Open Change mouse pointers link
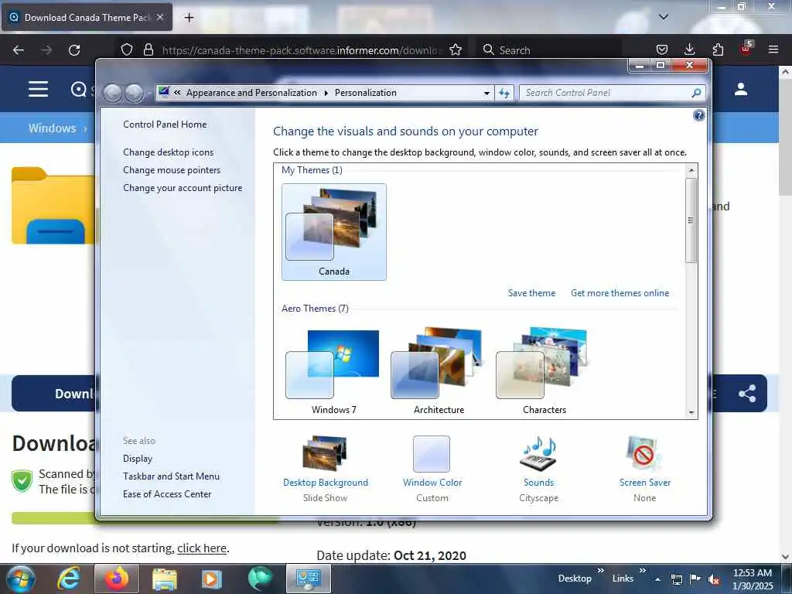The image size is (792, 594). [x=172, y=170]
